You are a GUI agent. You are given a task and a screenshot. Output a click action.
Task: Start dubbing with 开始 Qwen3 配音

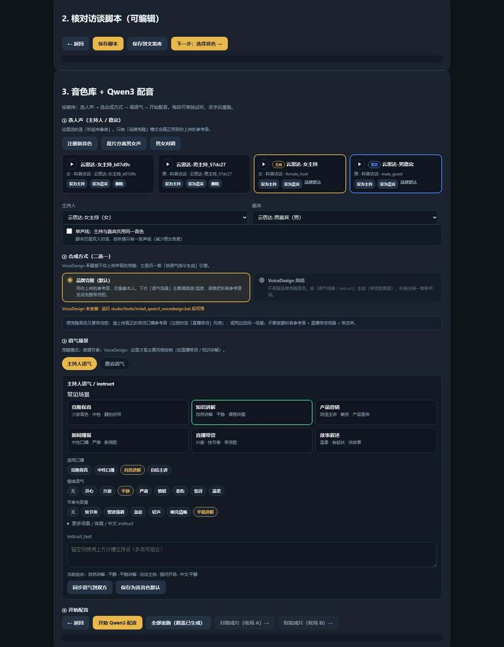117,623
